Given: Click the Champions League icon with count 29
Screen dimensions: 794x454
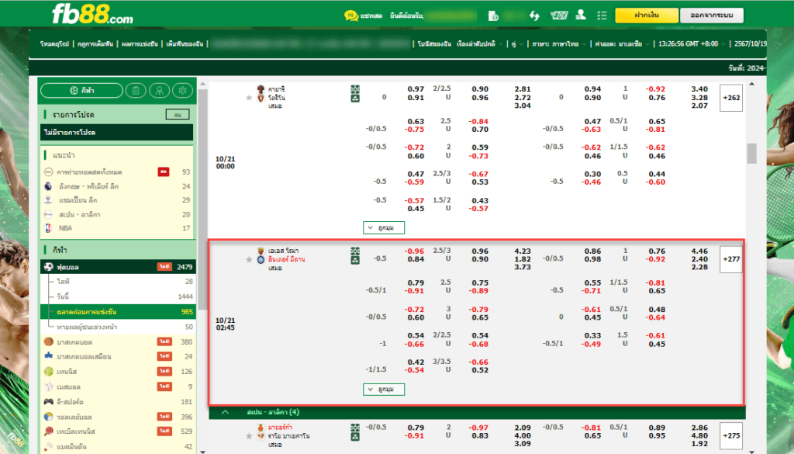Looking at the screenshot, I should point(48,200).
